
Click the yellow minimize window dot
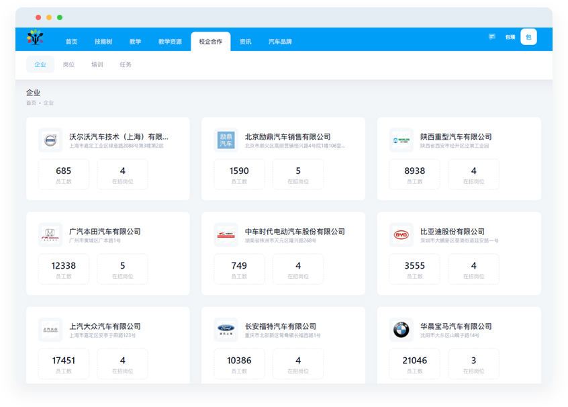(x=49, y=17)
